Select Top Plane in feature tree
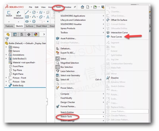The width and height of the screenshot is (159, 131). tap(17, 70)
